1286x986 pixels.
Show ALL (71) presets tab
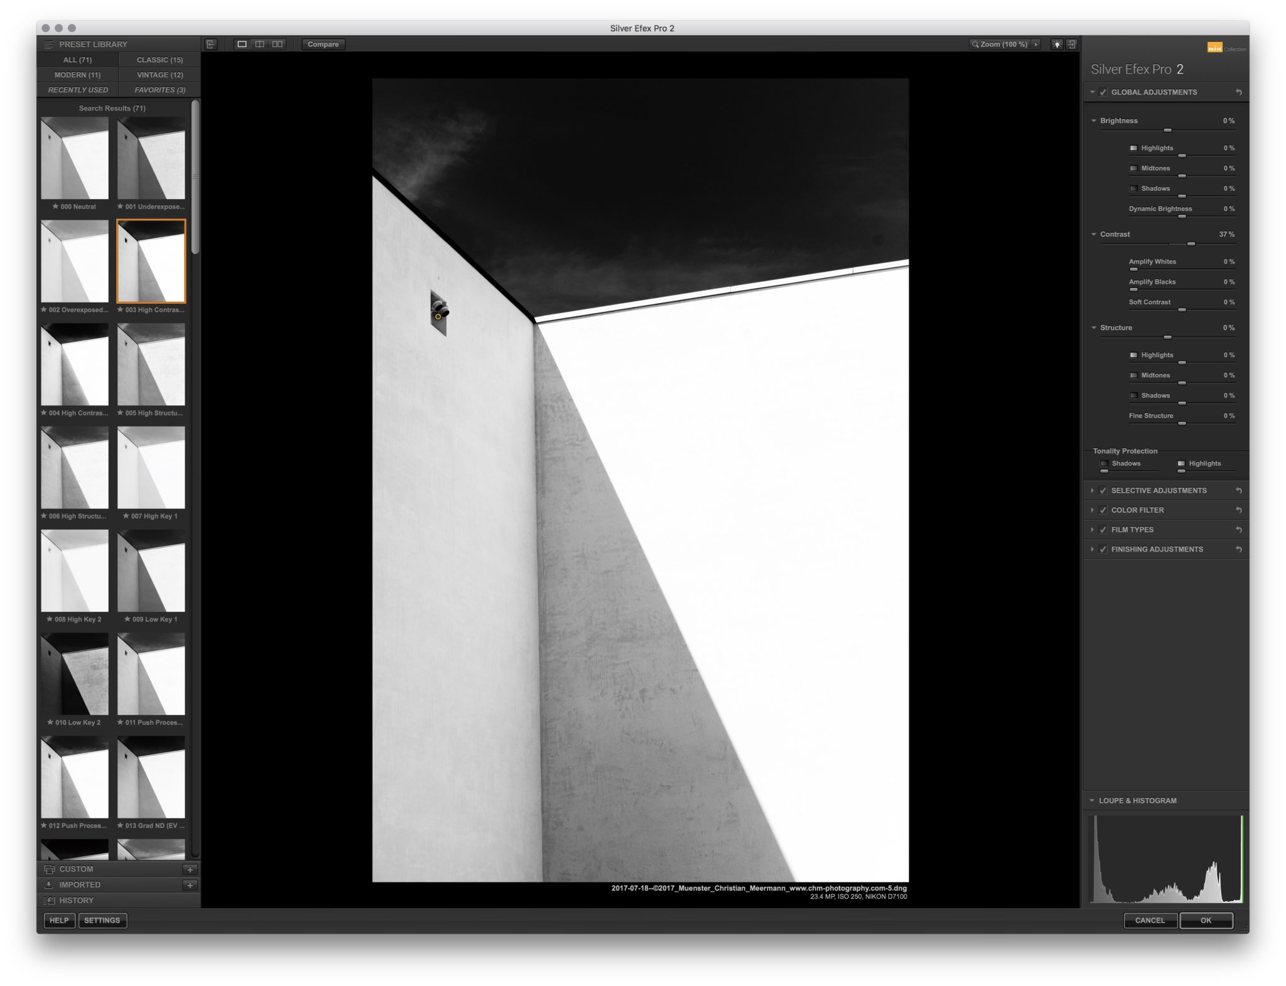pos(78,60)
